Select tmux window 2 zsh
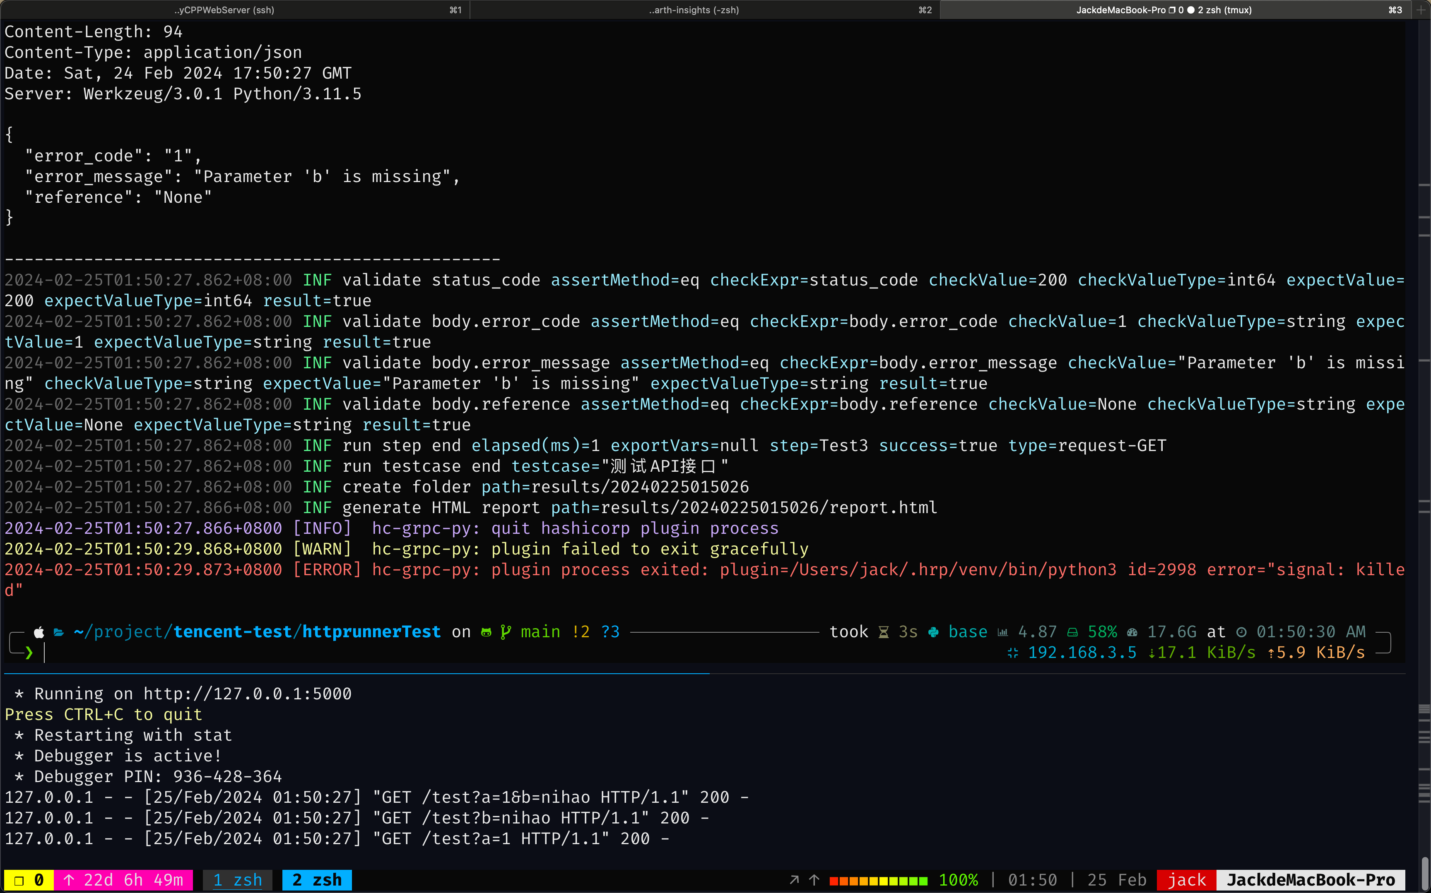The image size is (1431, 893). coord(317,880)
